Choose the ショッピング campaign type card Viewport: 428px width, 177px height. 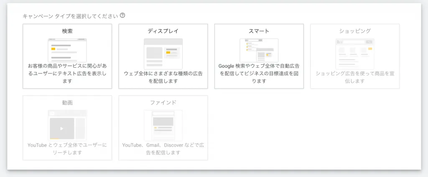click(x=355, y=56)
